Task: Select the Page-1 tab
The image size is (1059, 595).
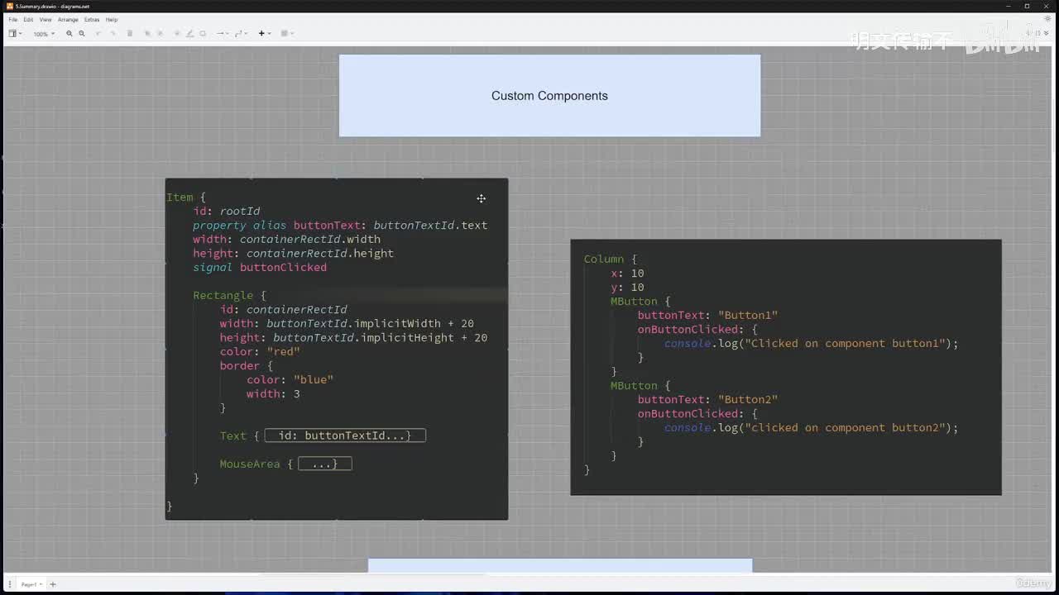Action: coord(31,584)
